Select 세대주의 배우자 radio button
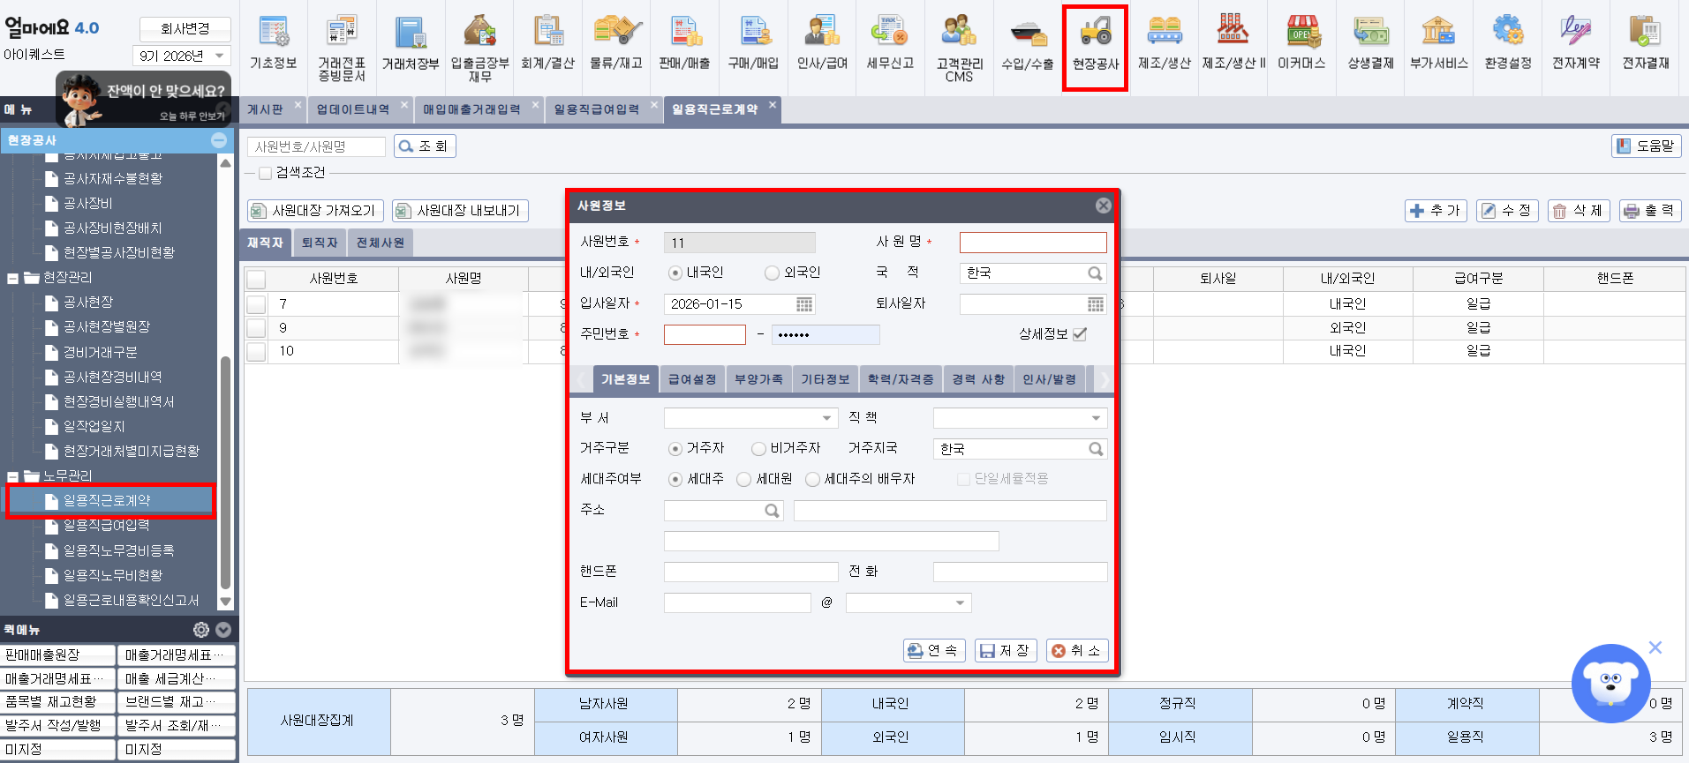This screenshot has height=763, width=1689. pos(812,479)
